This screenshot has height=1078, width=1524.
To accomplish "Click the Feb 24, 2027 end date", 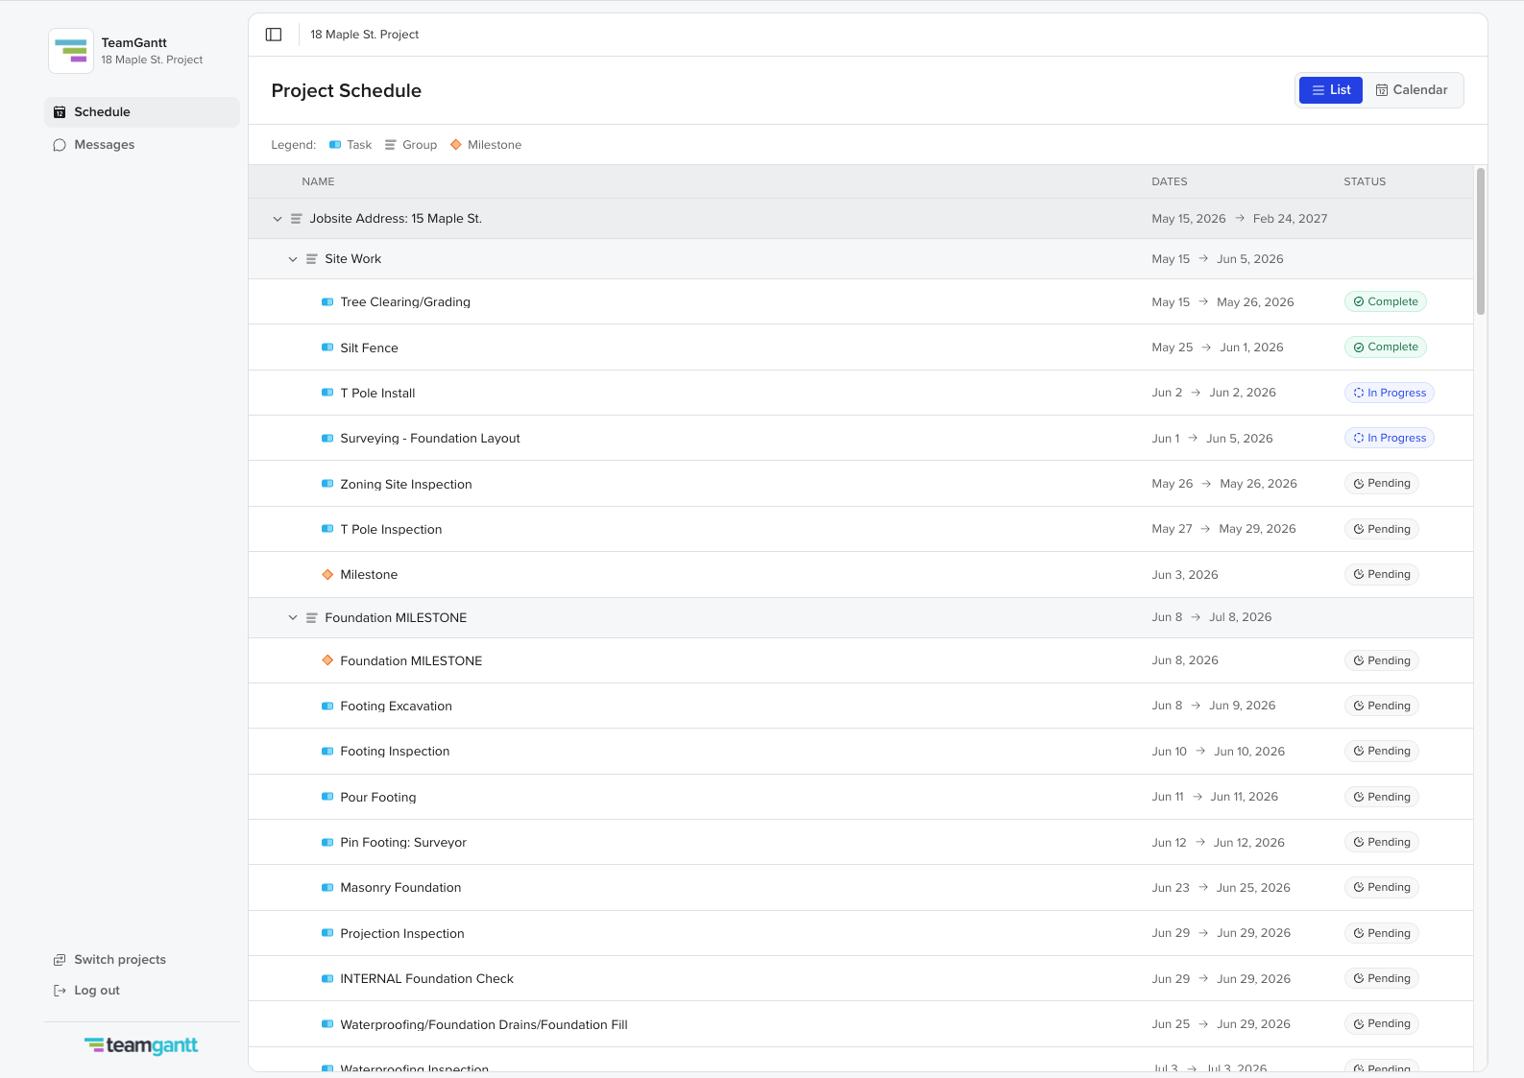I will [1290, 219].
